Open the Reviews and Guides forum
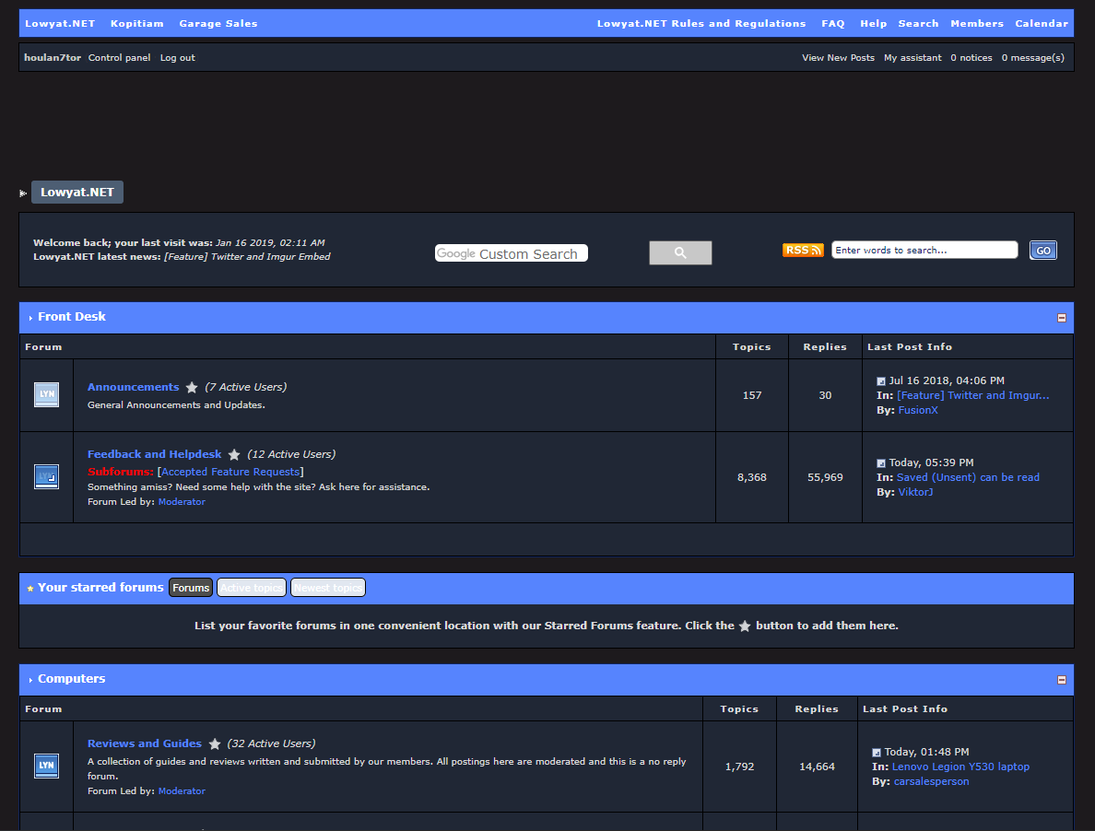1095x831 pixels. click(x=145, y=743)
